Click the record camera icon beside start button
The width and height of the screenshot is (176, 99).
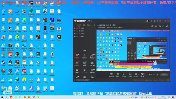[x=150, y=75]
